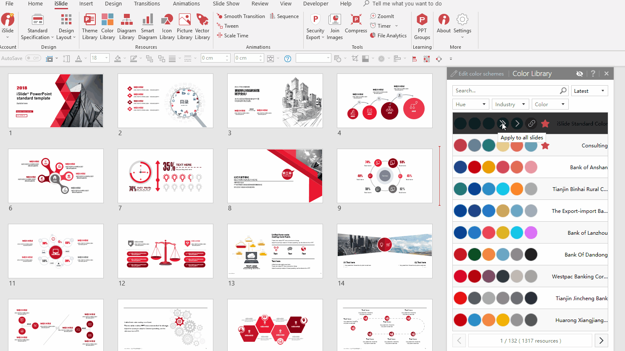Hide color previews with the eye icon
The image size is (625, 351).
[x=580, y=73]
